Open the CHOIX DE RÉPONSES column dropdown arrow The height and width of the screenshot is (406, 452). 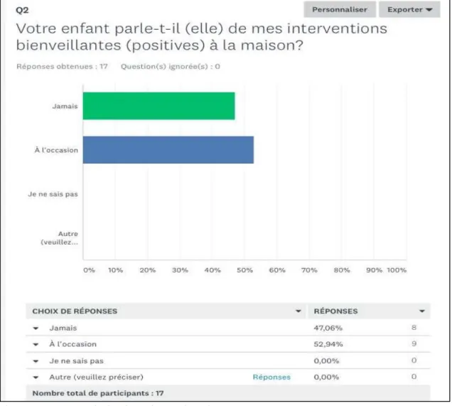(298, 311)
